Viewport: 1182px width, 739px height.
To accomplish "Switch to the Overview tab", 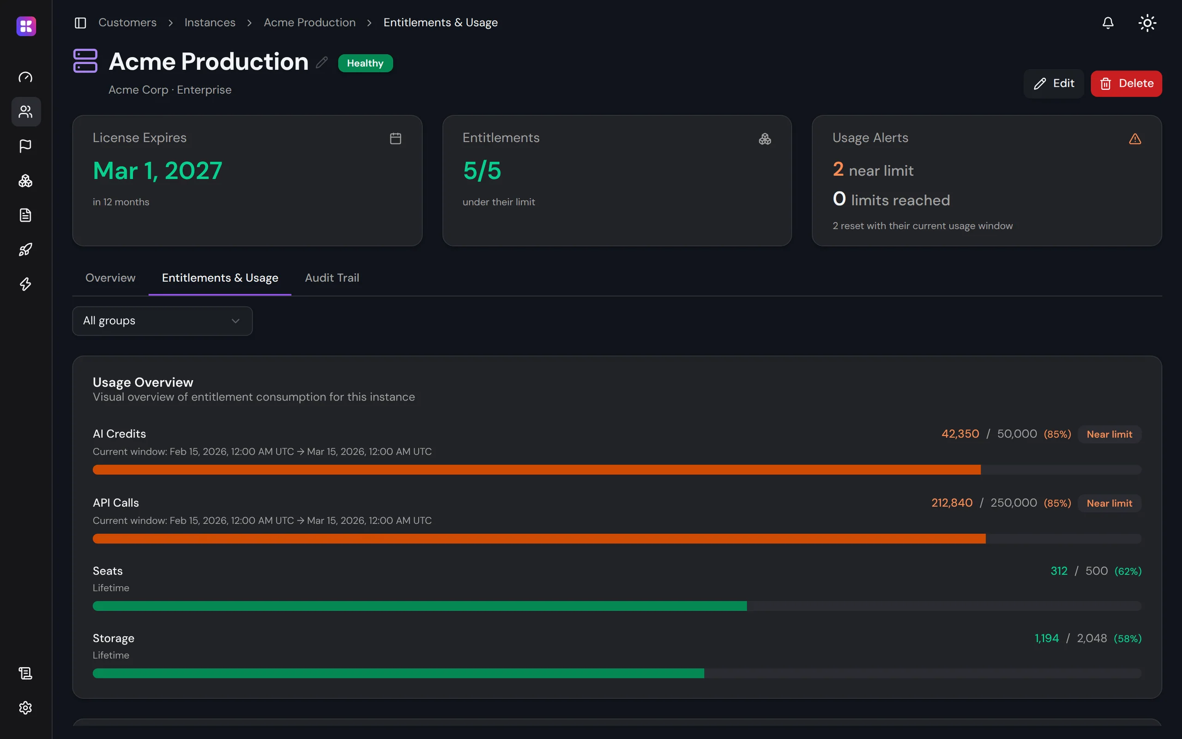I will [x=110, y=278].
